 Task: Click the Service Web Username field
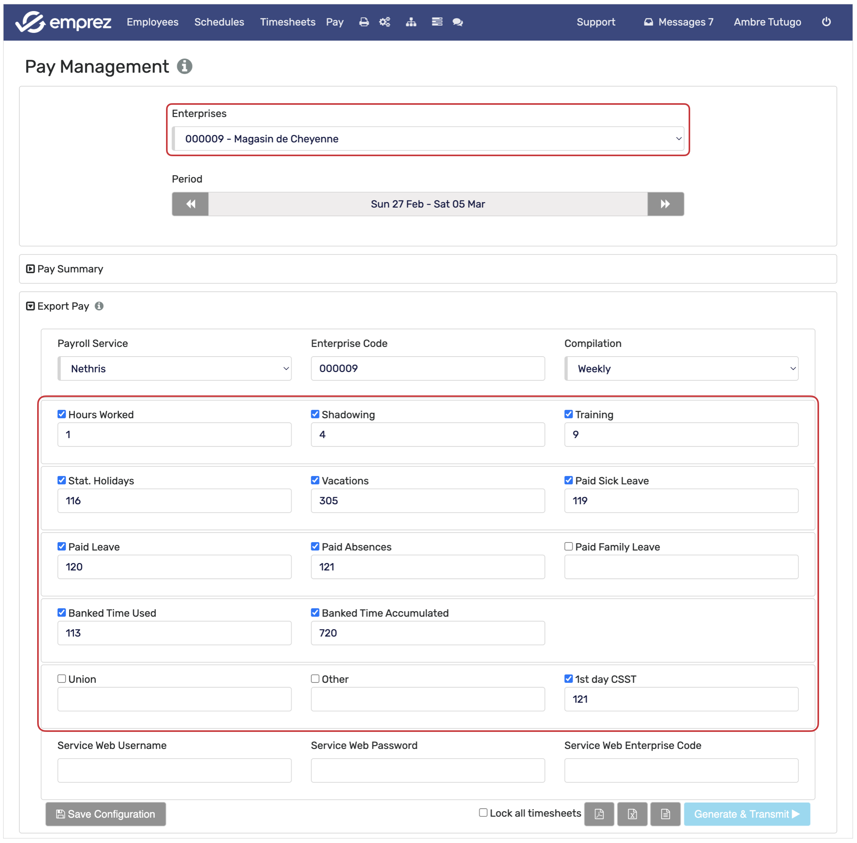pos(174,770)
